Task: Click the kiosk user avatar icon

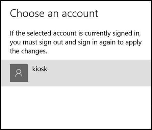Action: [19, 73]
